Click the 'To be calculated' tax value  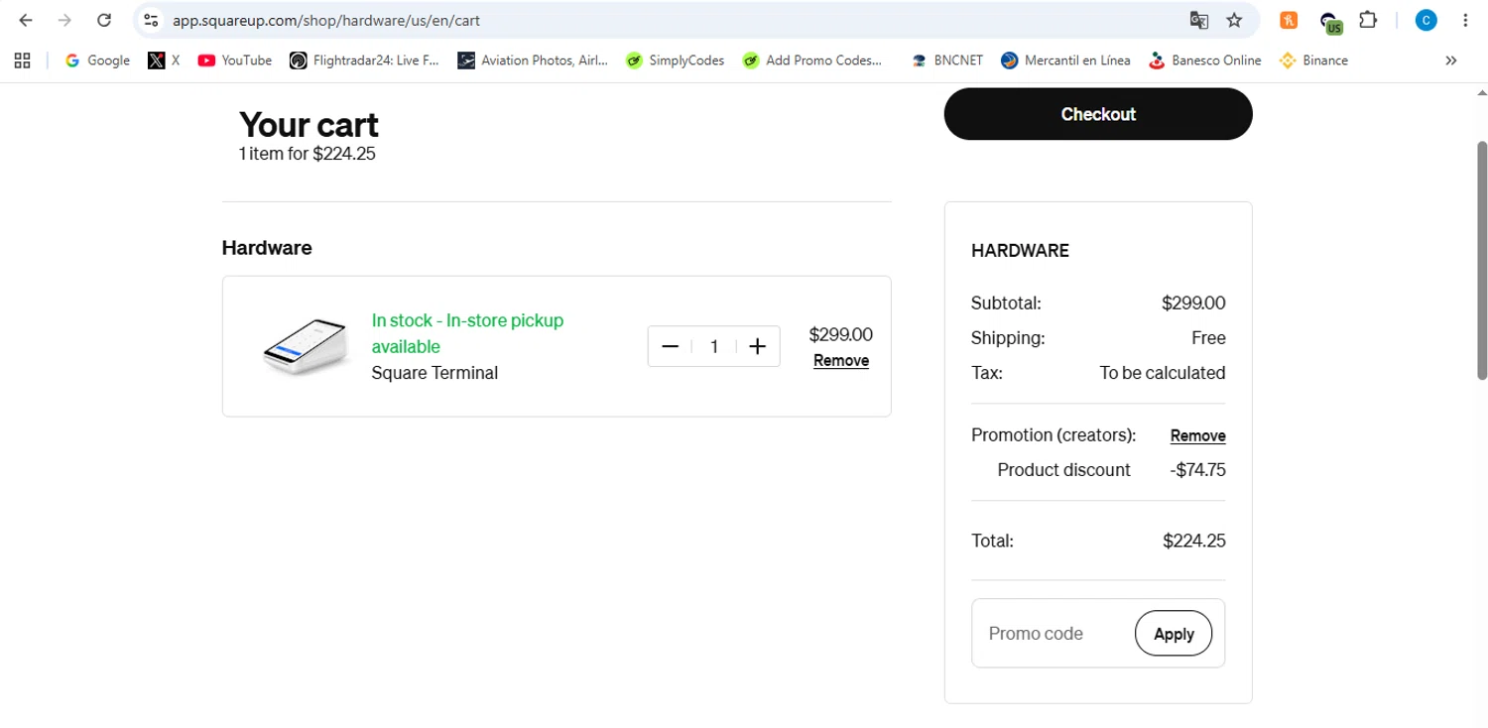coord(1163,373)
